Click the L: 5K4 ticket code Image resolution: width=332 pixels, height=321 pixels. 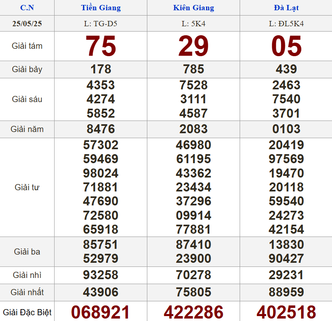click(x=193, y=24)
